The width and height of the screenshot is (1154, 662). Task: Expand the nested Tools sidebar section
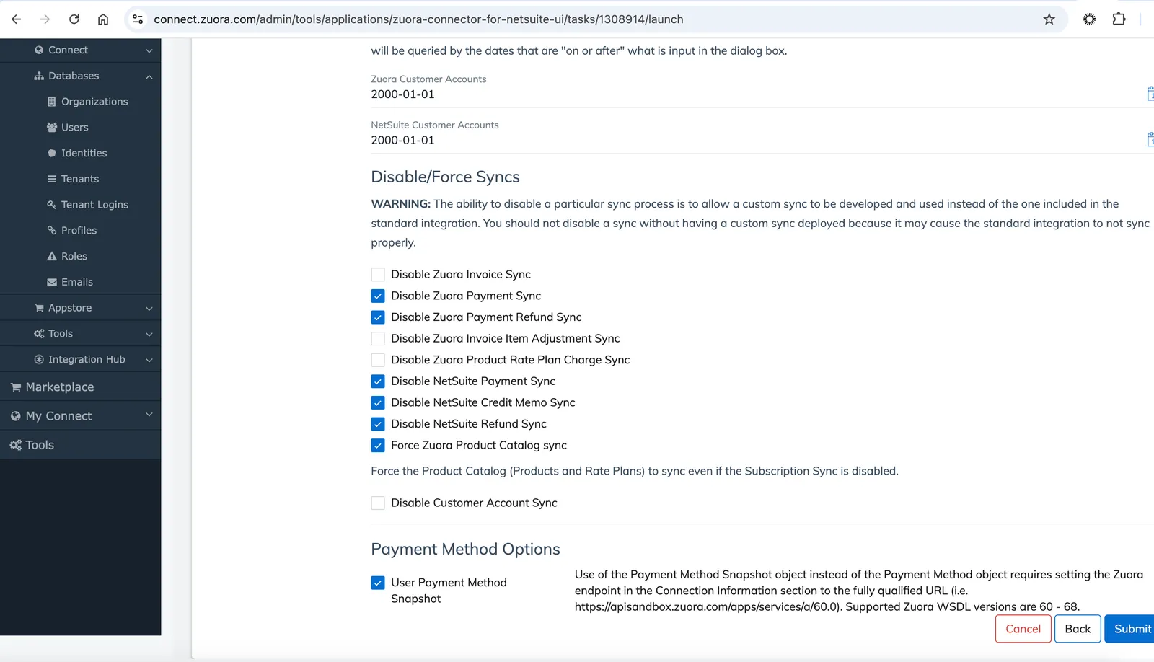coord(81,334)
